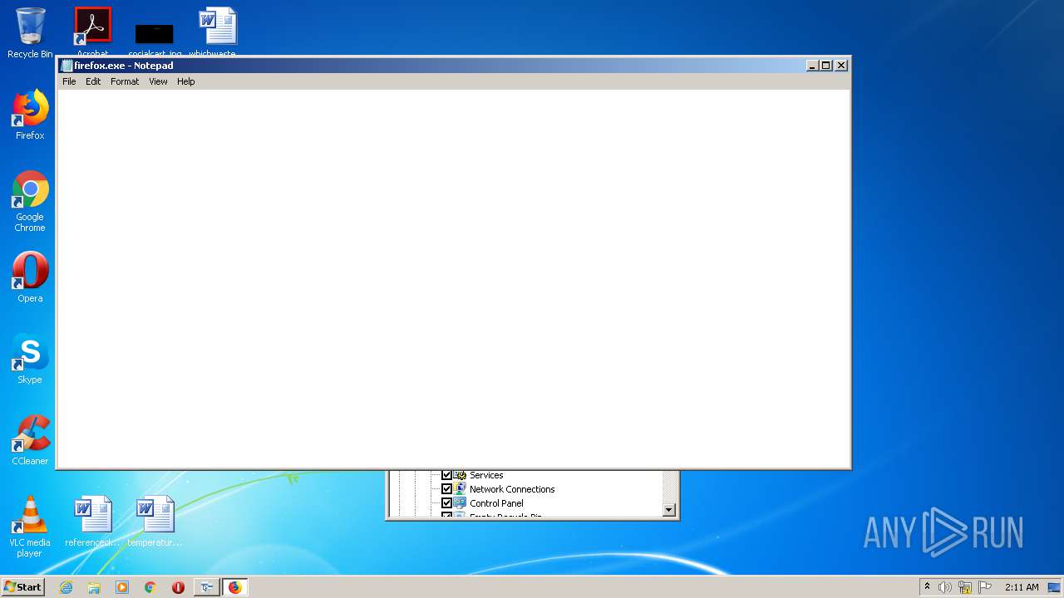Launch Opera from the taskbar
Viewport: 1064px width, 598px height.
pyautogui.click(x=178, y=587)
